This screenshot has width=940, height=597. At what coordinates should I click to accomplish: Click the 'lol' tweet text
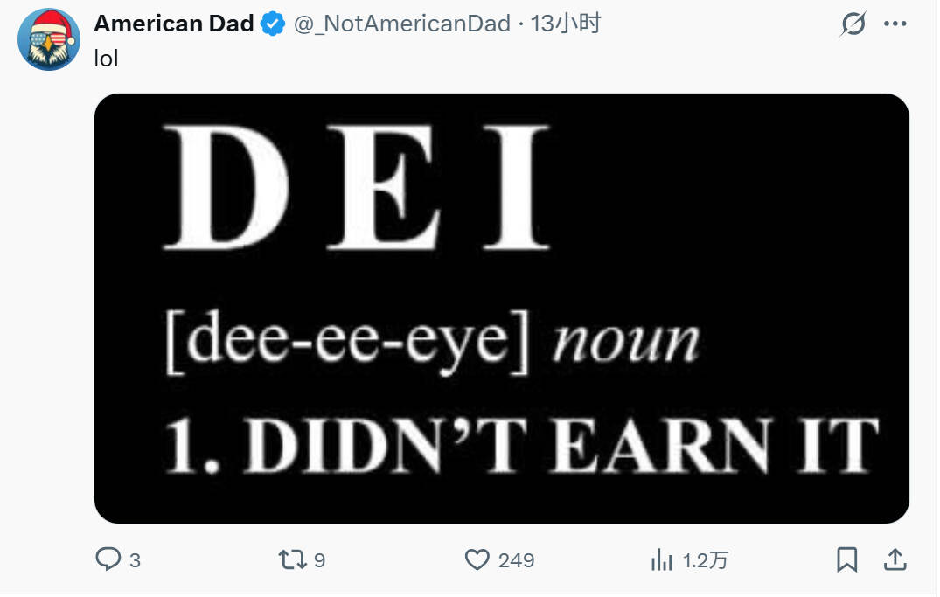pos(106,59)
